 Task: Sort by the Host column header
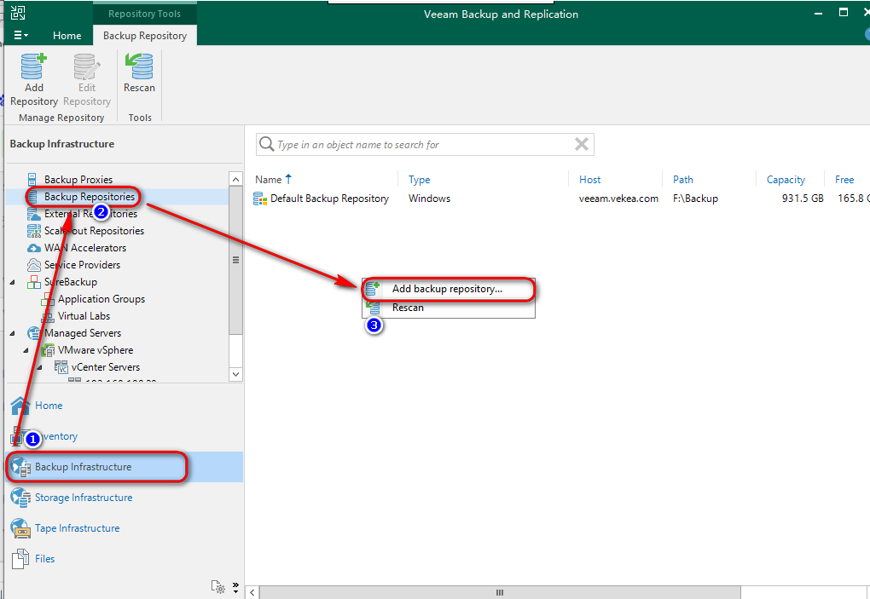point(589,180)
